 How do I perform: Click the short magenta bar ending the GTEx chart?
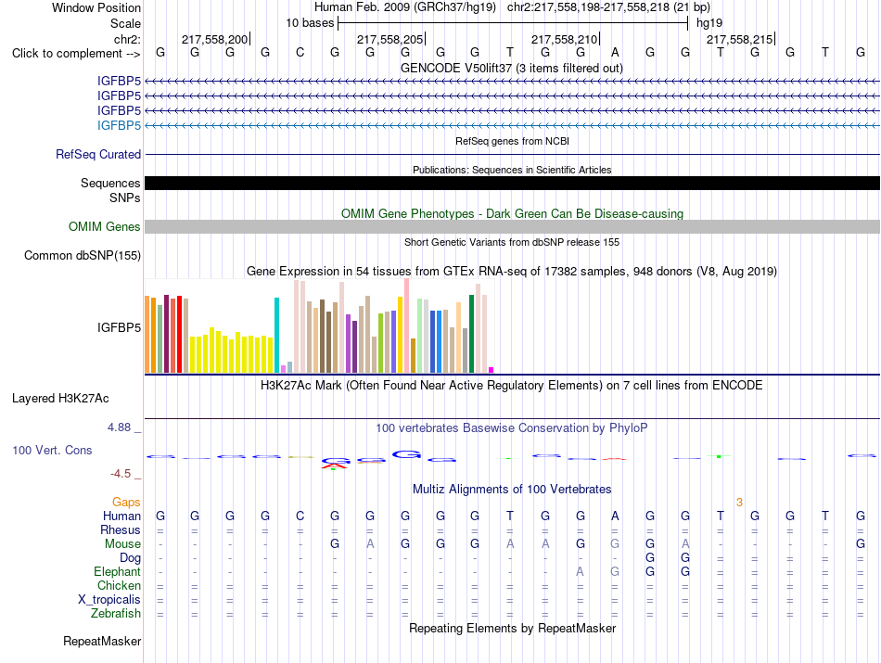click(492, 370)
